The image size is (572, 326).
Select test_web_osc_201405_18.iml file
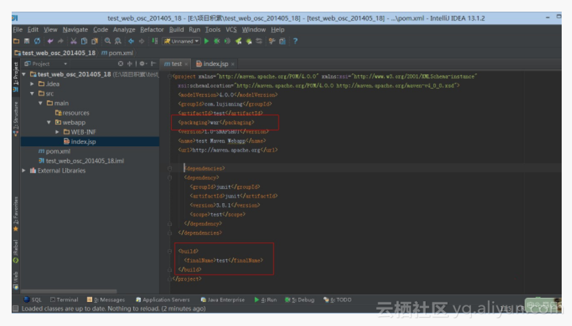[x=81, y=161]
